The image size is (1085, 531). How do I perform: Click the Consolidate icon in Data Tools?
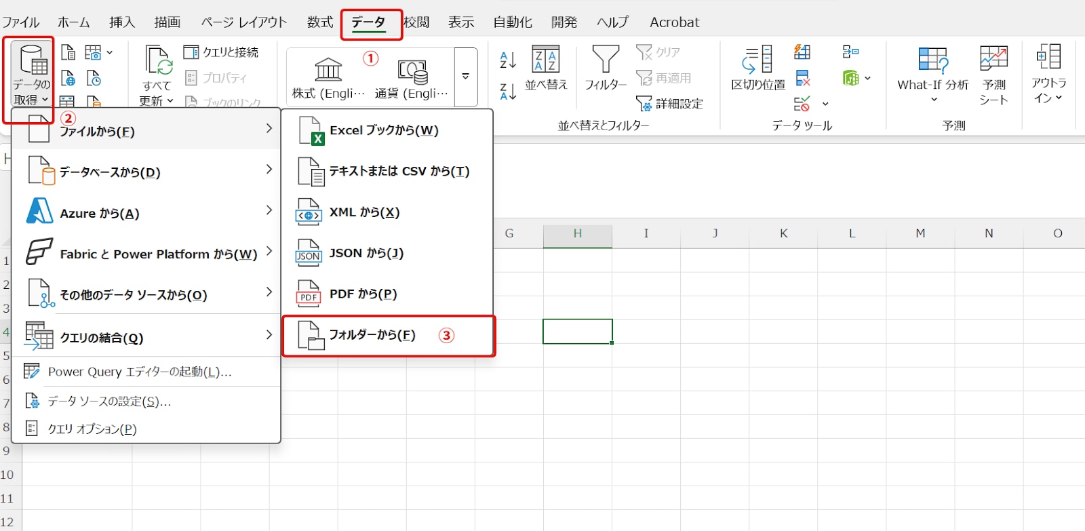[850, 52]
